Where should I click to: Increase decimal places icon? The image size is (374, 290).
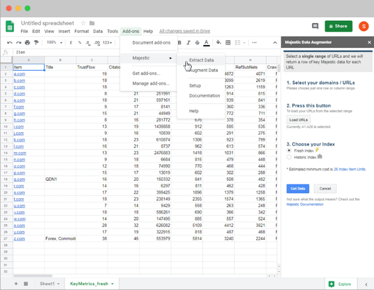coord(97,43)
